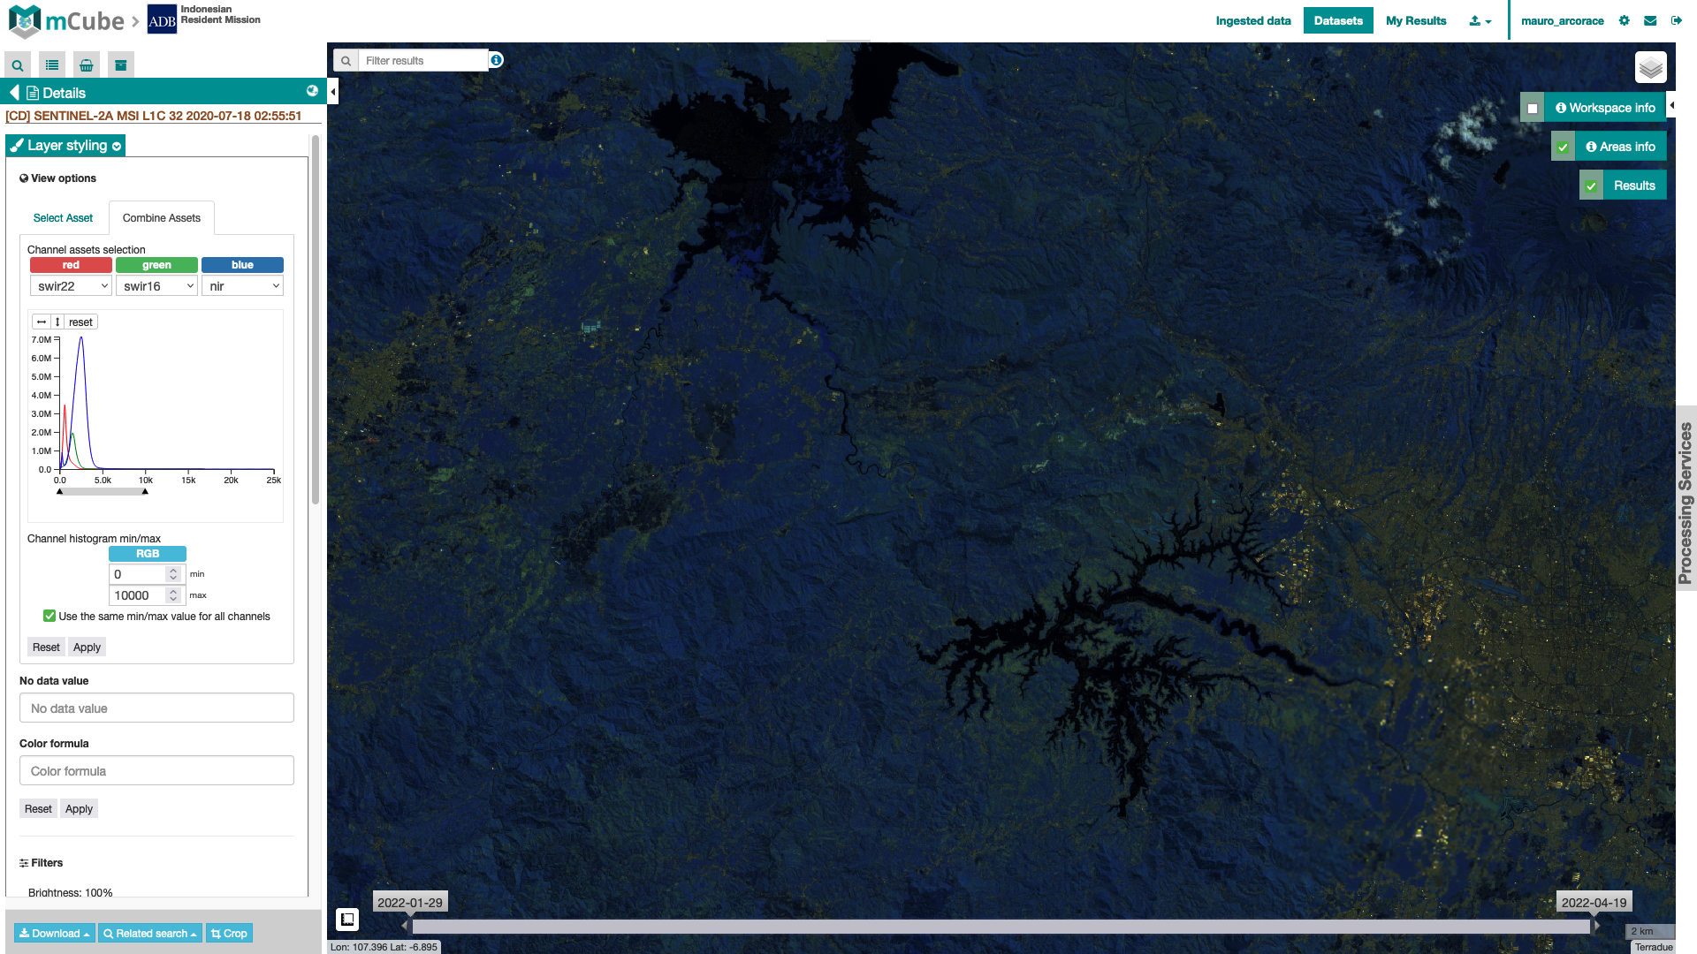
Task: Open the blue channel nir dropdown
Action: coord(242,286)
